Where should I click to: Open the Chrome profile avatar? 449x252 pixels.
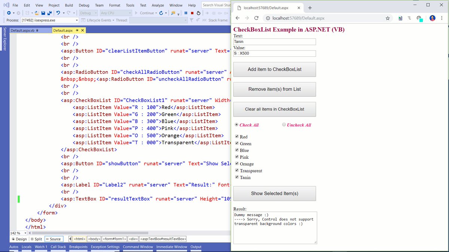click(432, 18)
